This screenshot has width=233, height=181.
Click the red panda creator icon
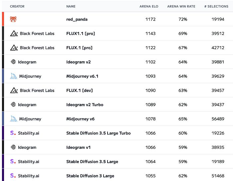[13, 19]
